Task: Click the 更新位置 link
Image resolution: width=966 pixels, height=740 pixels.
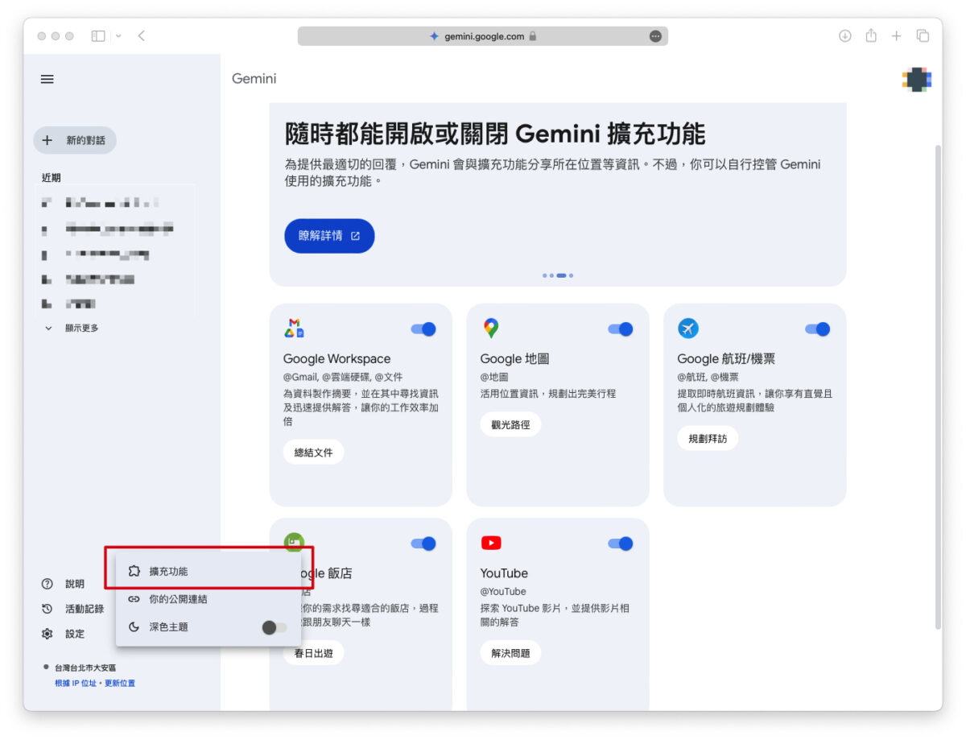Action: coord(119,683)
